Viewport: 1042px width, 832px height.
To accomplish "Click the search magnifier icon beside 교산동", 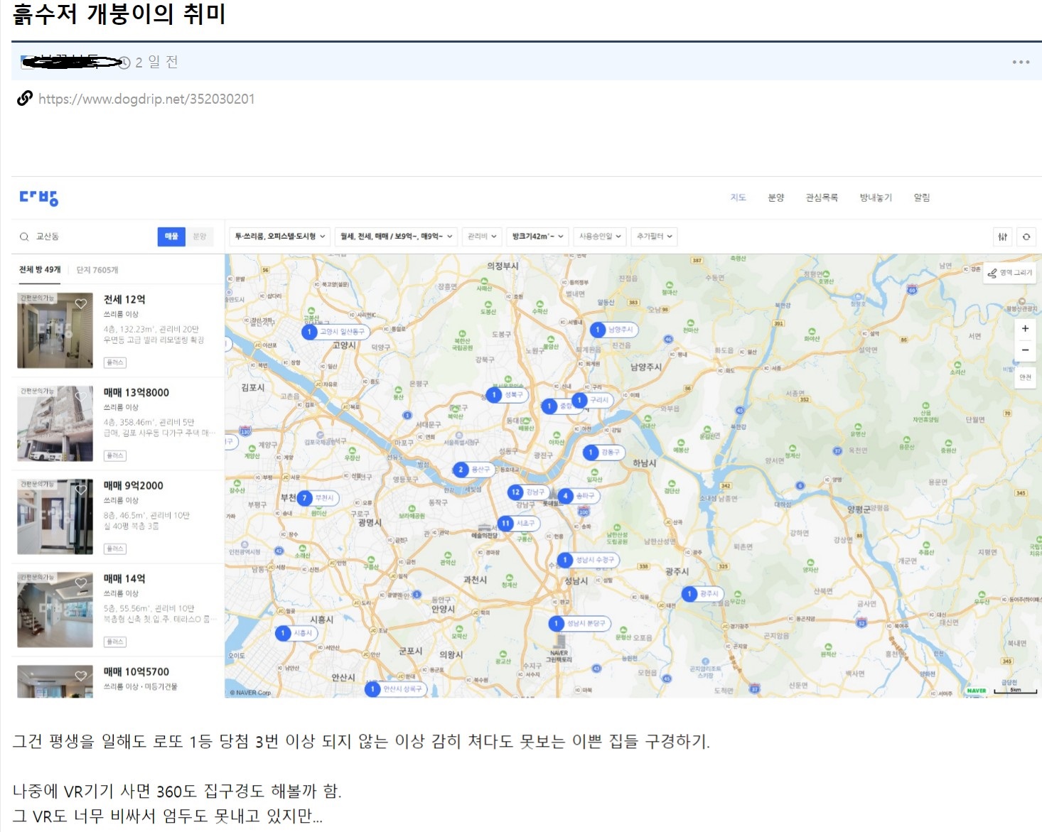I will [x=24, y=237].
